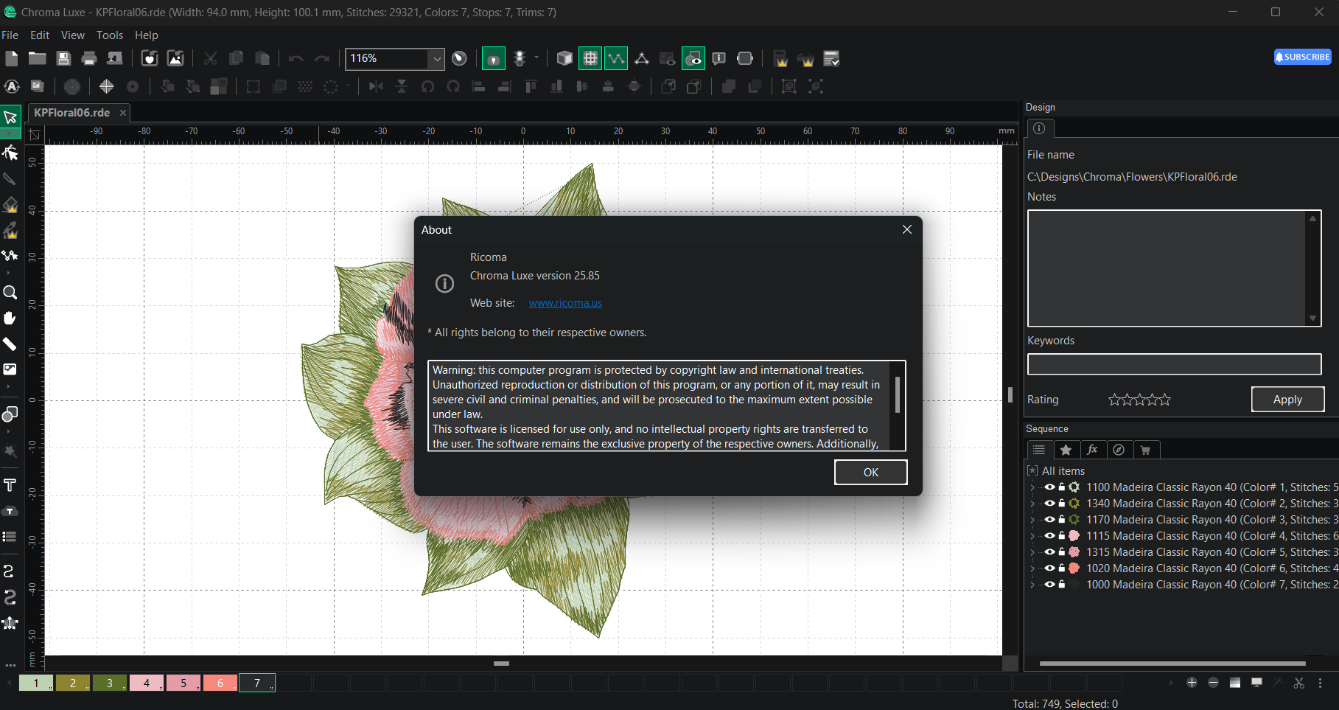Open the dropdown arrow beside traffic light icon
The height and width of the screenshot is (710, 1339).
pos(536,58)
